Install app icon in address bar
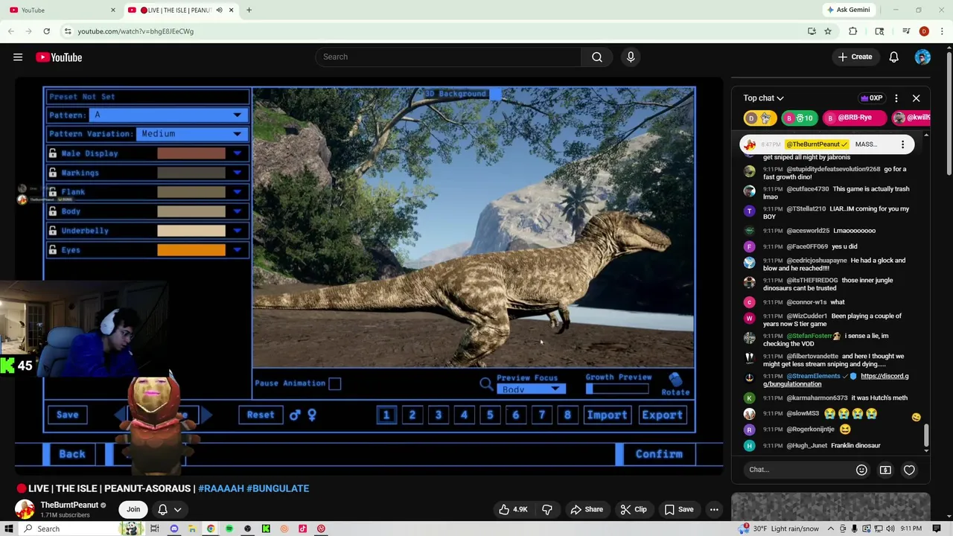This screenshot has height=536, width=953. [x=812, y=31]
